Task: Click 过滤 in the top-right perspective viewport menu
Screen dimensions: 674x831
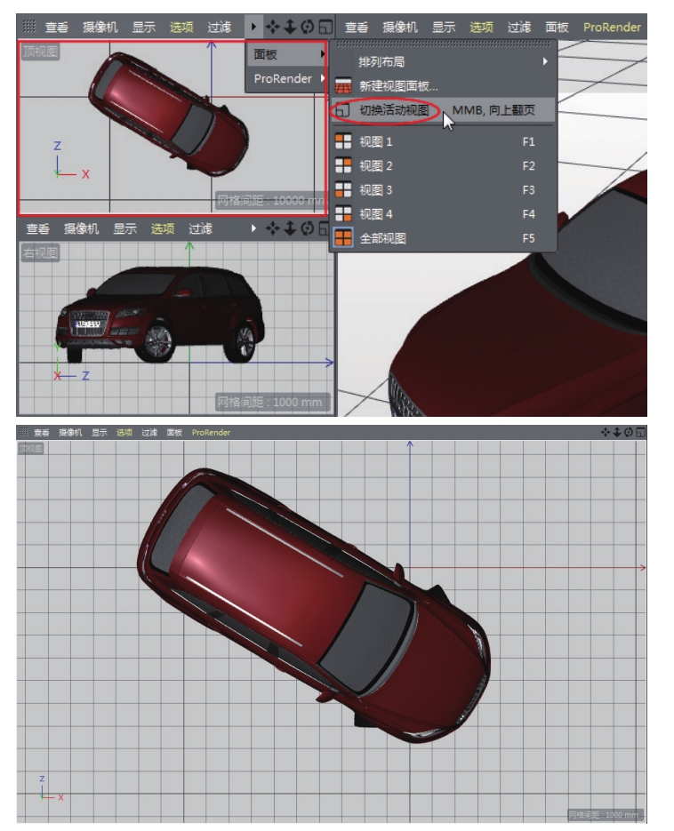Action: coord(519,28)
